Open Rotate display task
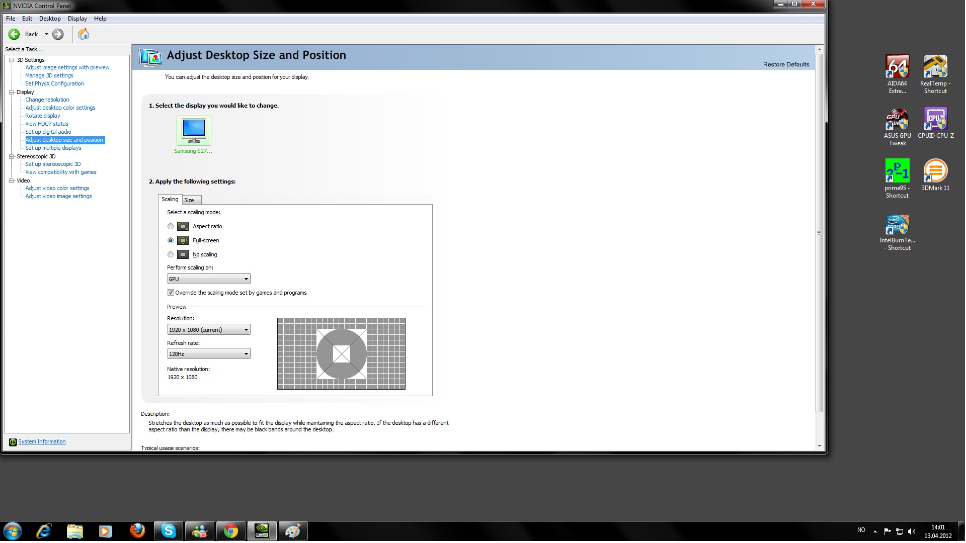This screenshot has height=543, width=966. pos(43,116)
